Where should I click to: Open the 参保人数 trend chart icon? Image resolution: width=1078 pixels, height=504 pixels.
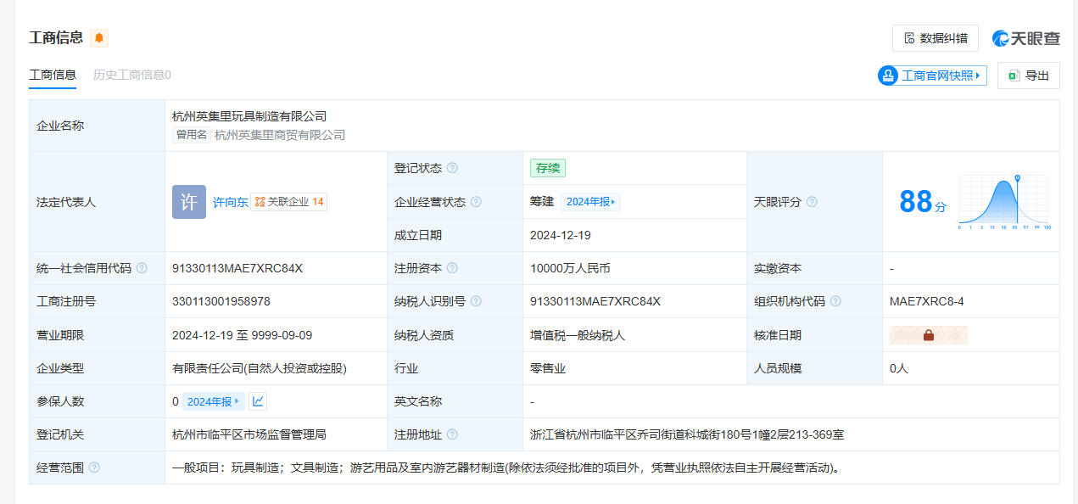point(258,401)
